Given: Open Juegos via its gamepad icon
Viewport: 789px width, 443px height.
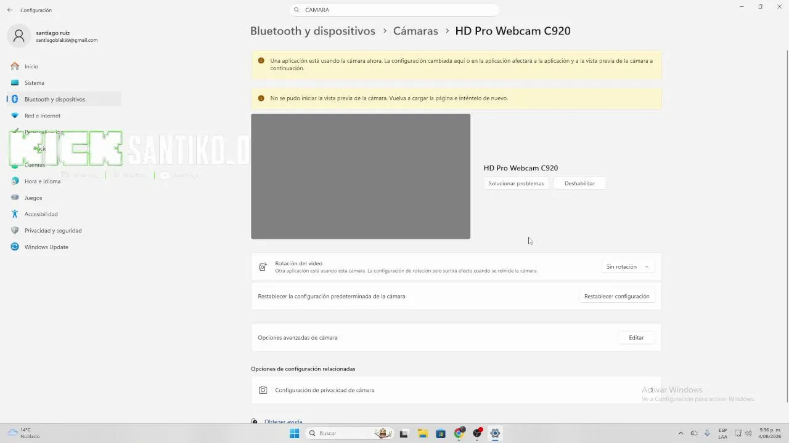Looking at the screenshot, I should 15,198.
